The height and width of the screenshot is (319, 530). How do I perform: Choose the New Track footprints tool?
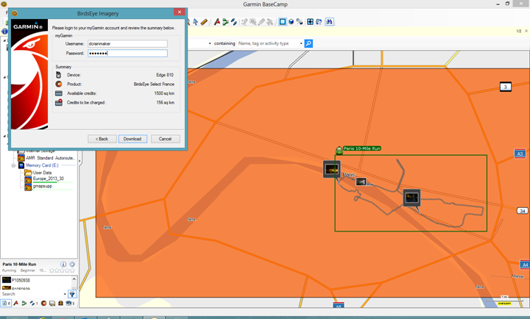coord(234,22)
